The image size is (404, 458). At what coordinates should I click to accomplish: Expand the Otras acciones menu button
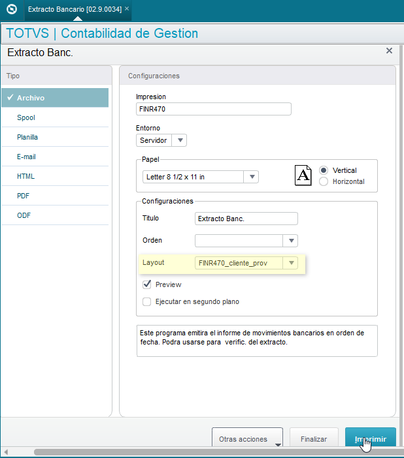247,437
